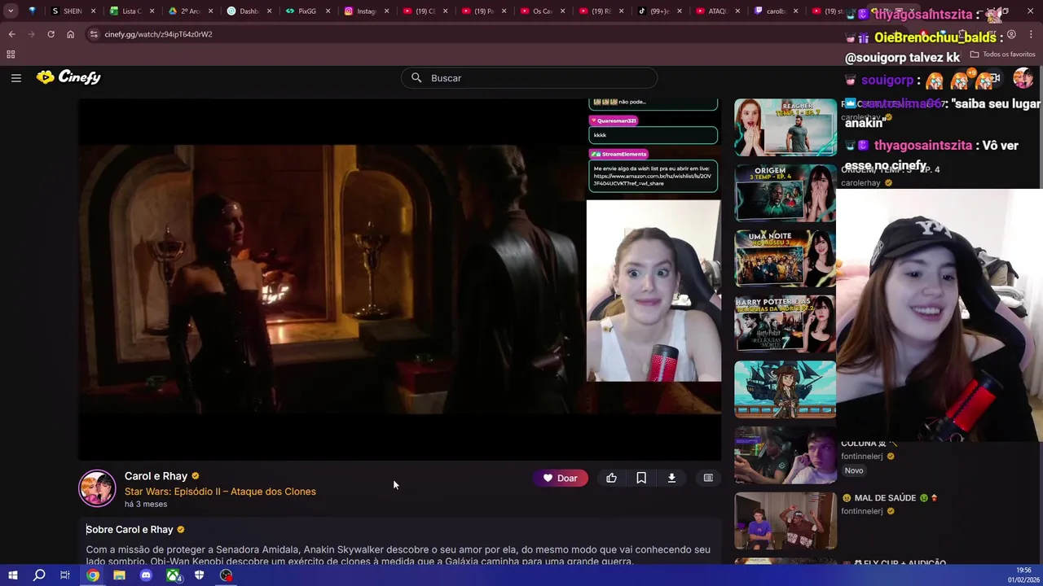
Task: Toggle theater mode icon beside download
Action: (708, 479)
